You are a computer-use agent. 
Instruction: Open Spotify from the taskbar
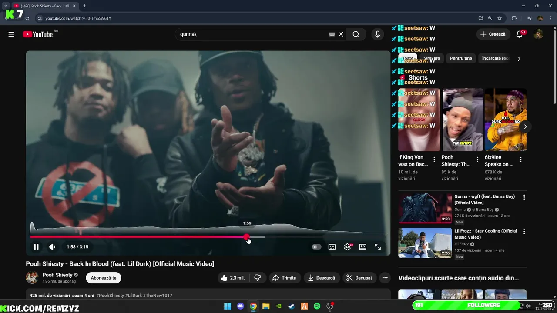pos(317,306)
